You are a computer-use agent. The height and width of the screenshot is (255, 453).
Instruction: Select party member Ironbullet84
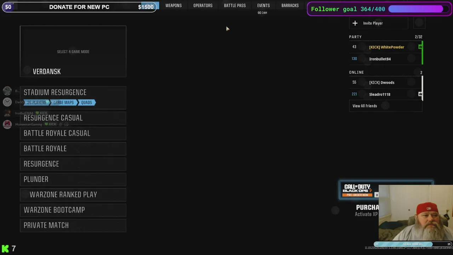pos(385,59)
